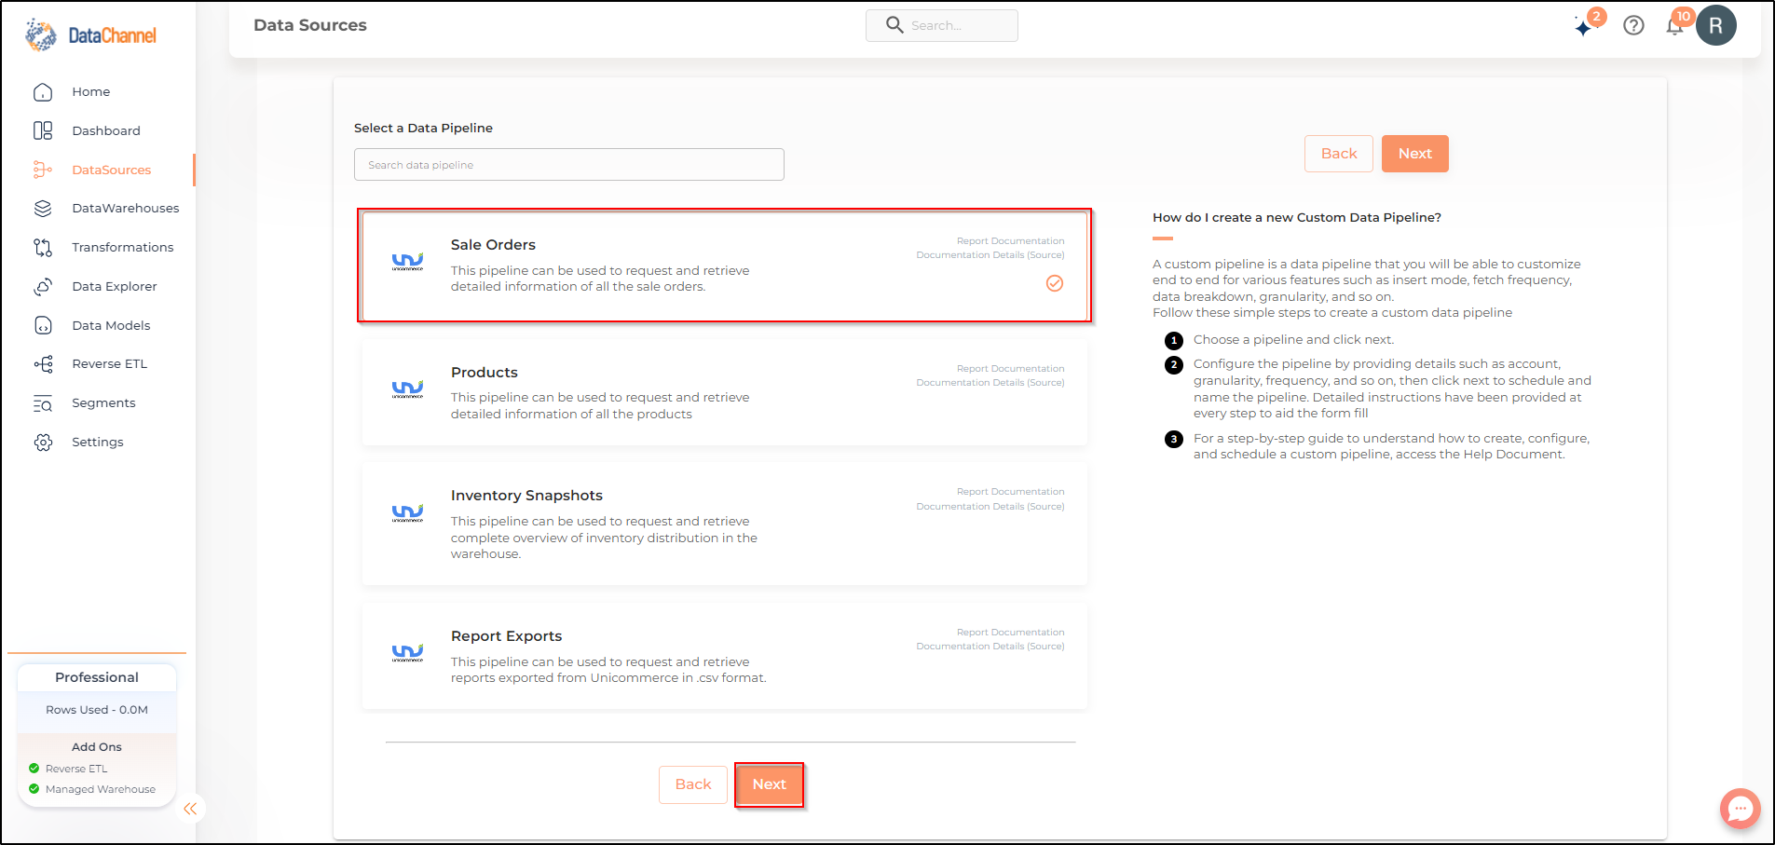
Task: Click the sparkle AI assistant icon
Action: coord(1584,27)
